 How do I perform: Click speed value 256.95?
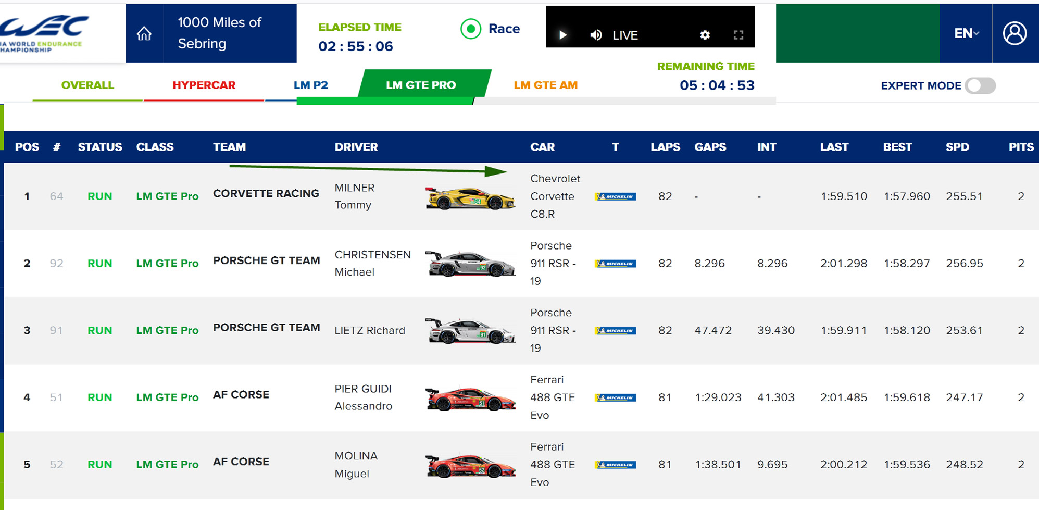click(965, 264)
